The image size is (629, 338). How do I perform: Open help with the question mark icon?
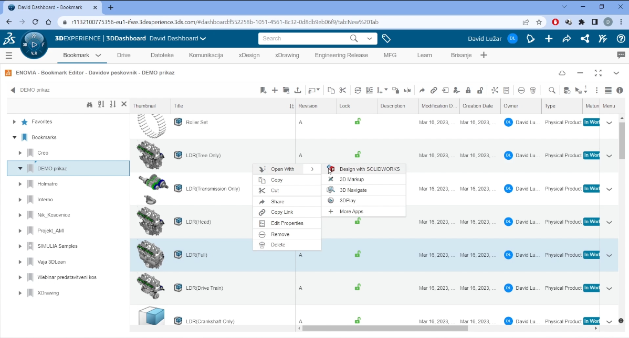(x=621, y=38)
